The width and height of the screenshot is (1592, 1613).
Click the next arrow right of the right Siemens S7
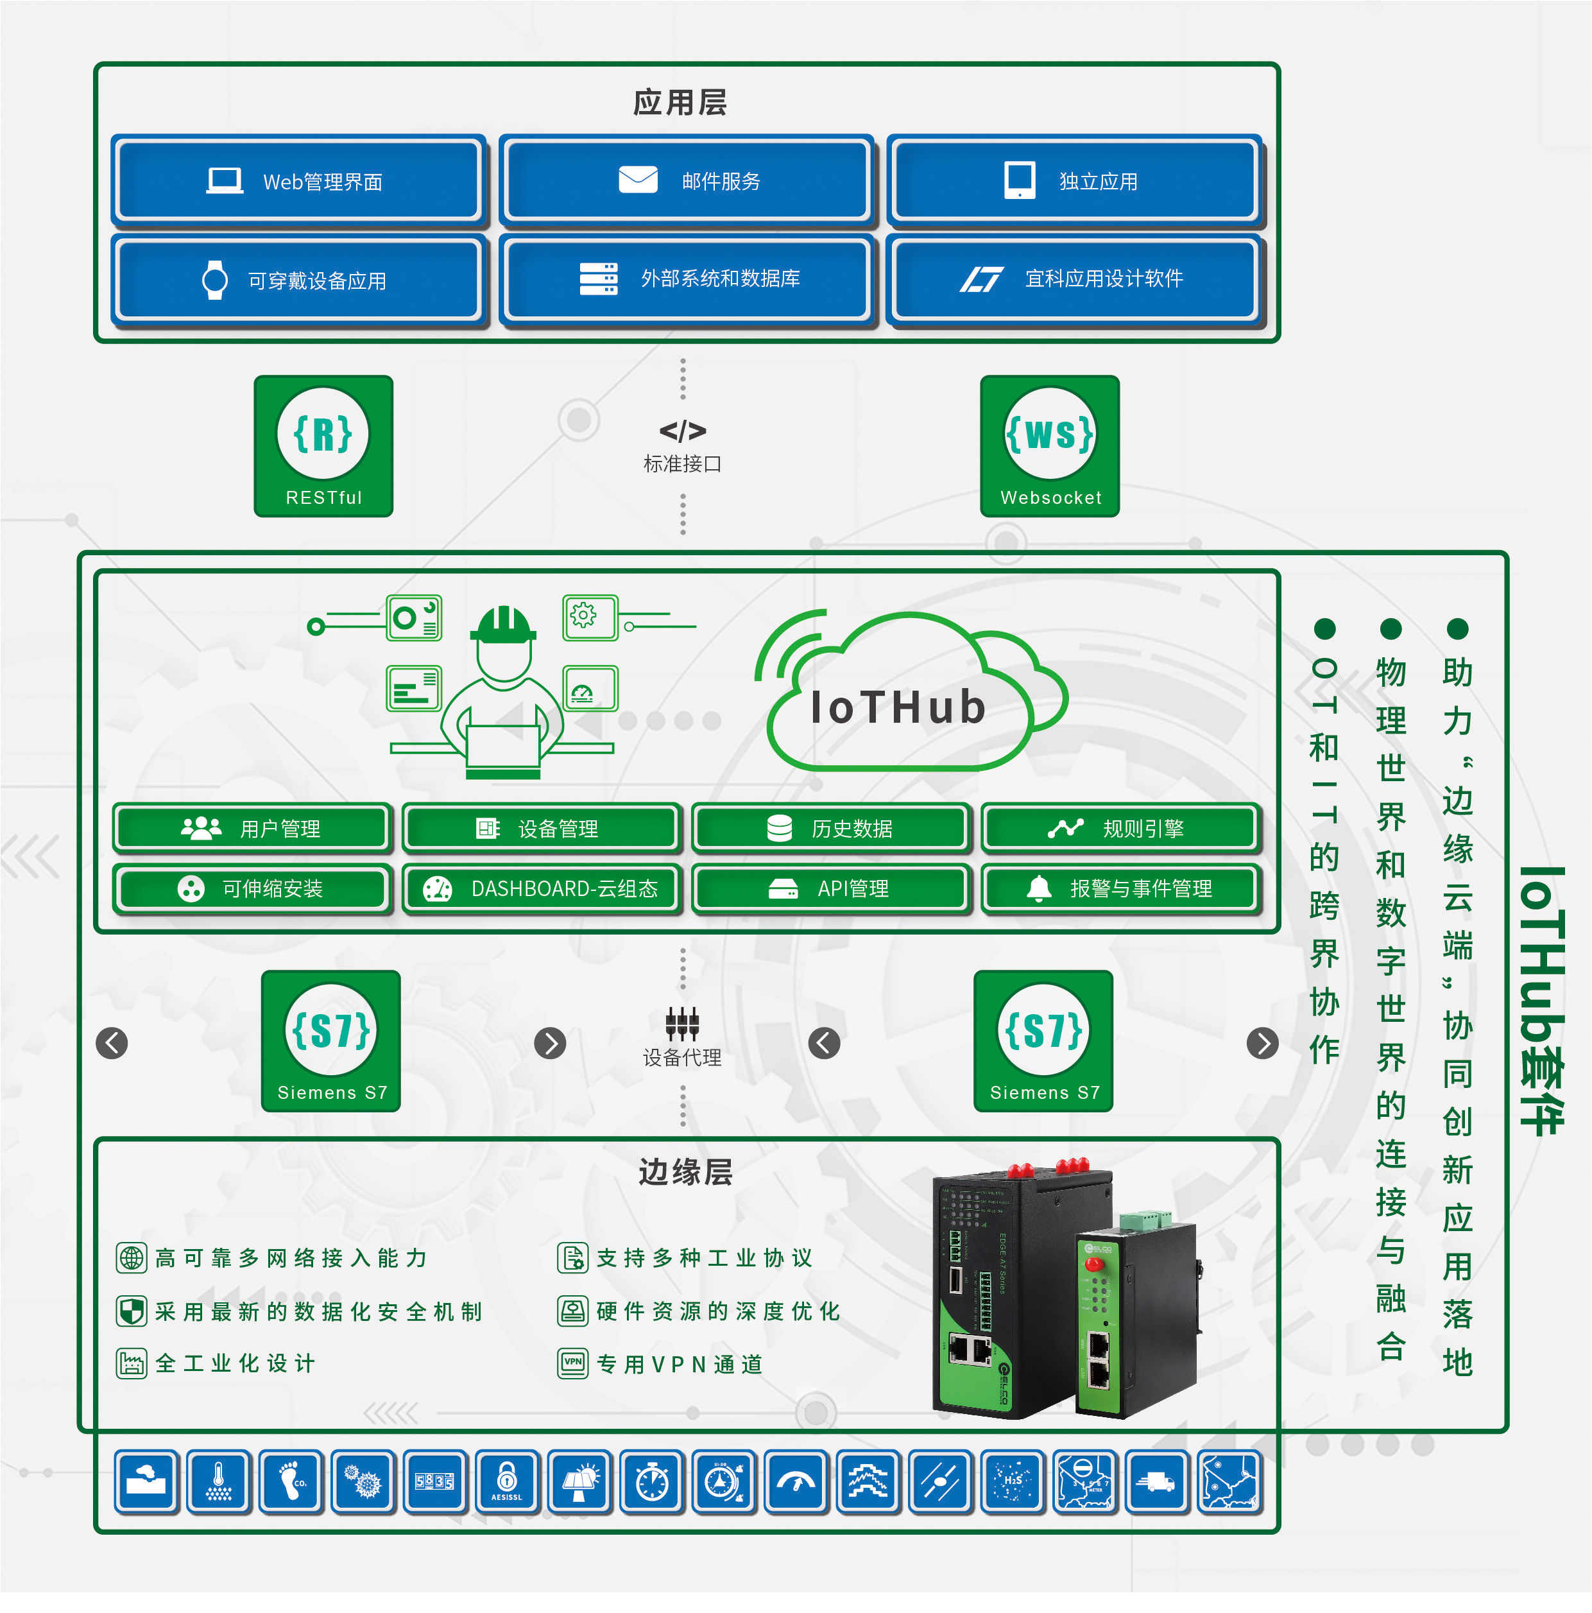click(x=1262, y=1043)
